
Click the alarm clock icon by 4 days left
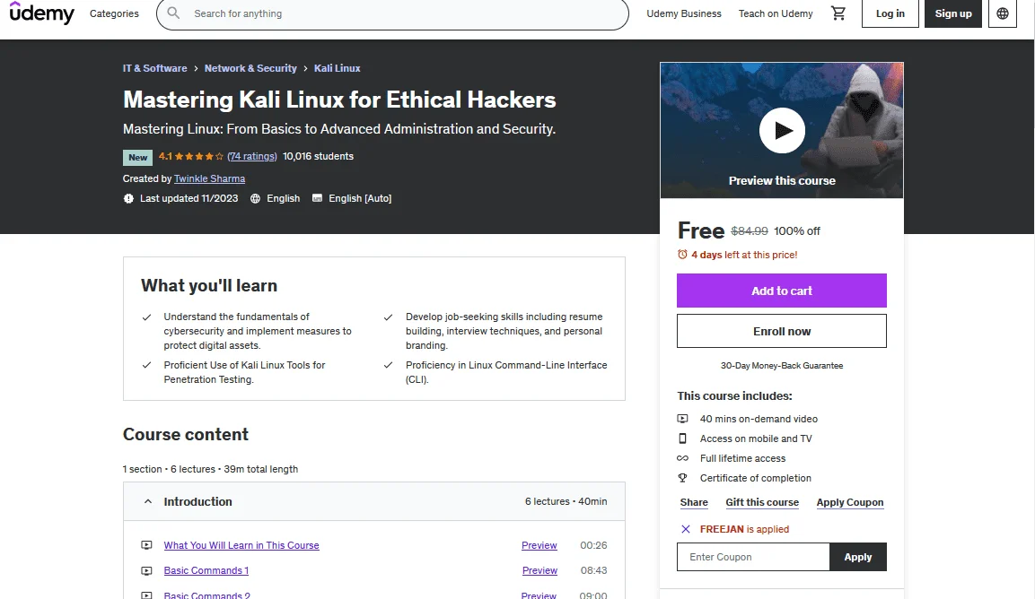pos(682,255)
